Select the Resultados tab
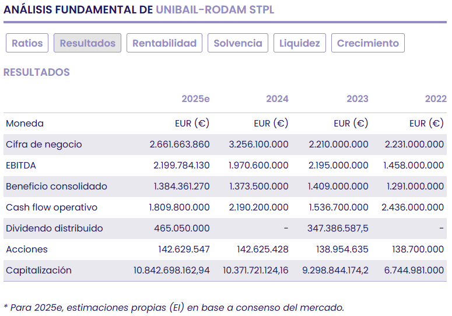 pos(87,43)
